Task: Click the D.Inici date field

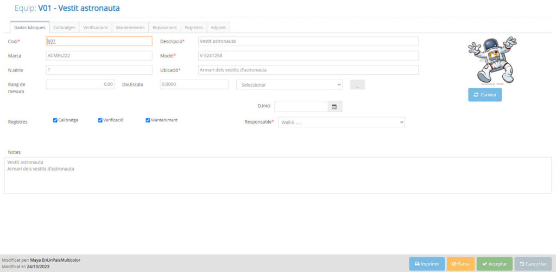Action: pos(301,106)
